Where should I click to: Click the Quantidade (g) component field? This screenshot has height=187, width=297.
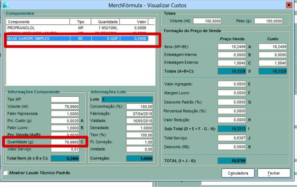(65, 141)
